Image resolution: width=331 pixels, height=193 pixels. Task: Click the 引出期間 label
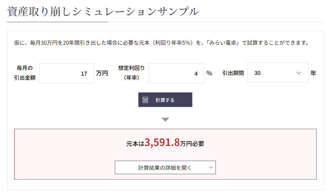(233, 73)
